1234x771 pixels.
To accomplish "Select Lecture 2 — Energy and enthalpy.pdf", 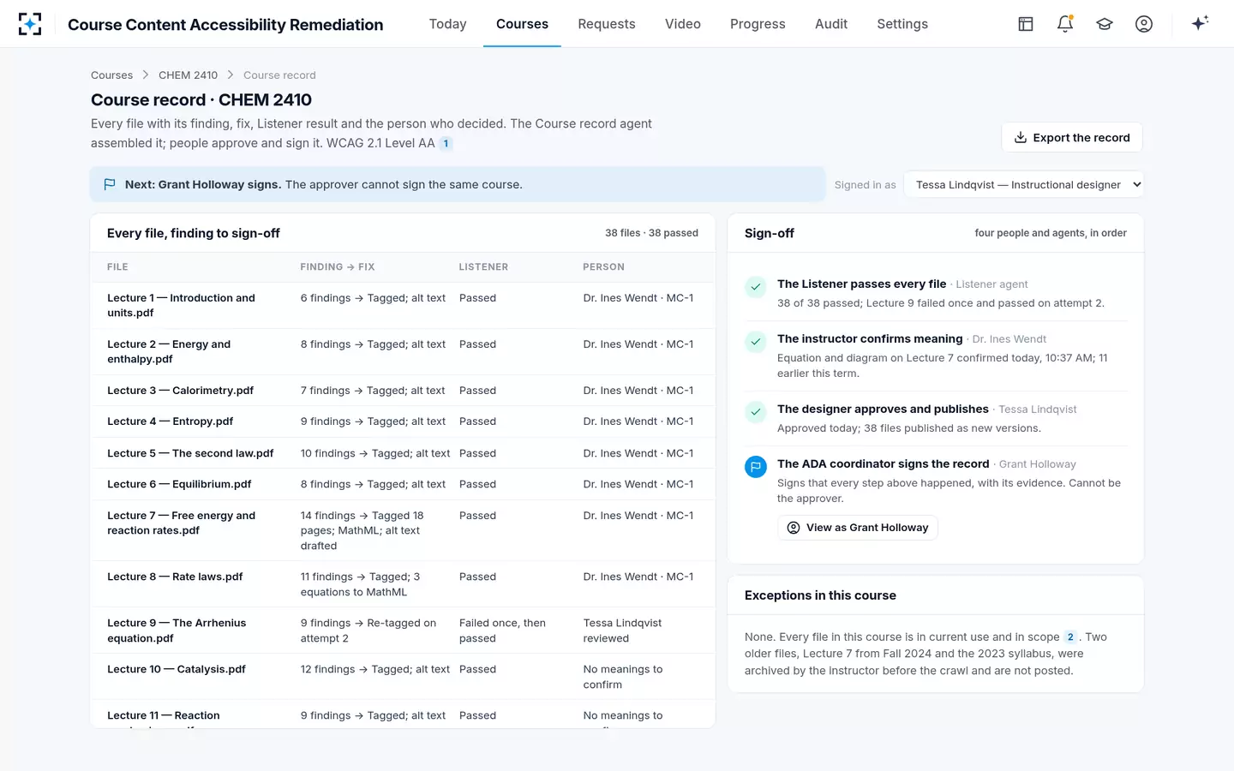I will (x=402, y=352).
